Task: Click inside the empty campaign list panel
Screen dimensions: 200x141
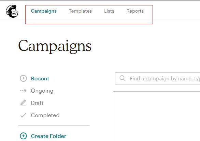Action: click(x=157, y=116)
